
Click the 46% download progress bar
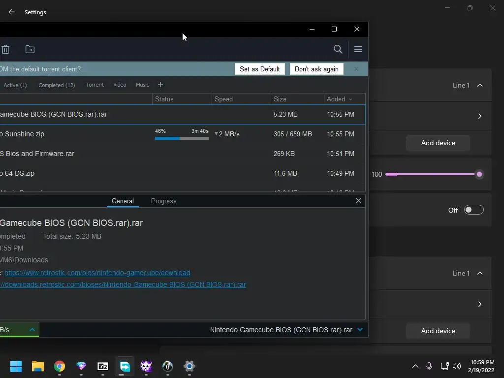pos(182,138)
